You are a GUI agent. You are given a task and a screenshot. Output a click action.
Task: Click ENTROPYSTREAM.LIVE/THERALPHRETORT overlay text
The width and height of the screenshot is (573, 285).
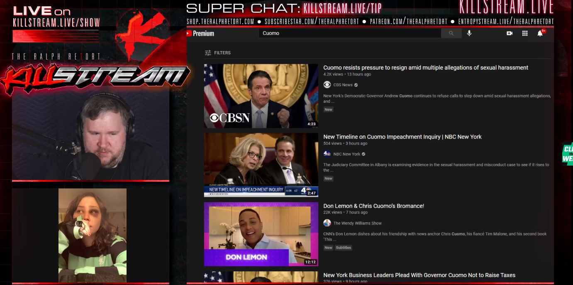click(x=506, y=22)
